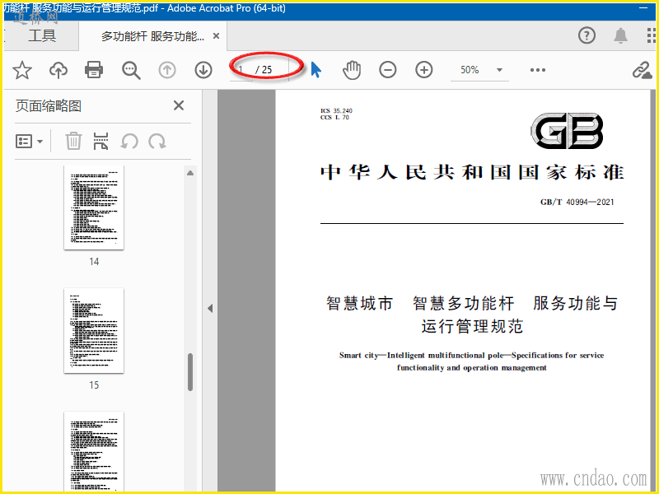659x494 pixels.
Task: Click the cloud upload icon
Action: point(58,70)
